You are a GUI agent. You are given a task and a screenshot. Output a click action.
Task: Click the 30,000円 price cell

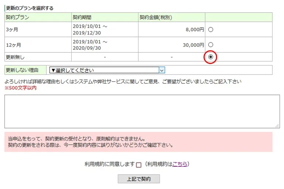click(x=193, y=45)
